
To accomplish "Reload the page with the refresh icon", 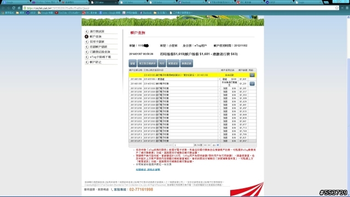I will click(14, 8).
